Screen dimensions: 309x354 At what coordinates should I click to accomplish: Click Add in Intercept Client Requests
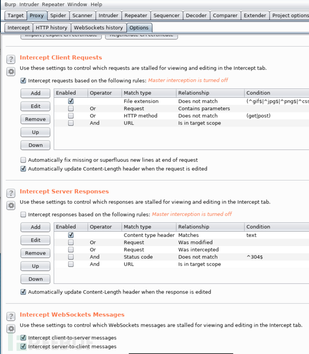point(35,93)
